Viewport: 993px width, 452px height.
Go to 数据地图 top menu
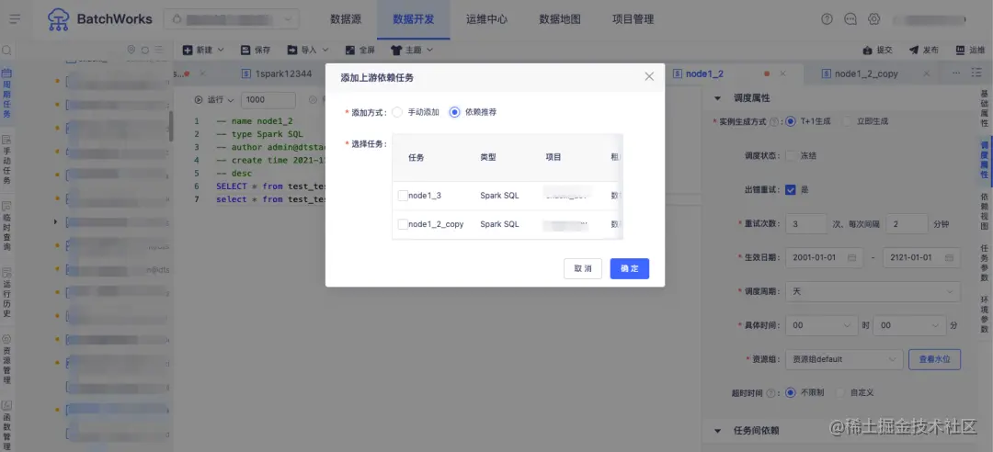(x=560, y=19)
